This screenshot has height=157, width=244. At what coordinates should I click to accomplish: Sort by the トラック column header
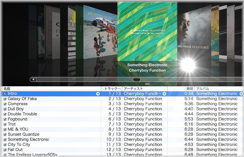[x=112, y=89]
